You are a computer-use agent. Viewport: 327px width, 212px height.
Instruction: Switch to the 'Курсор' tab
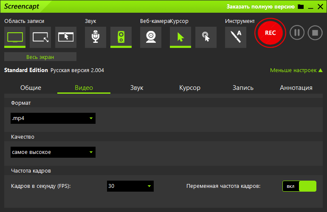pos(190,88)
